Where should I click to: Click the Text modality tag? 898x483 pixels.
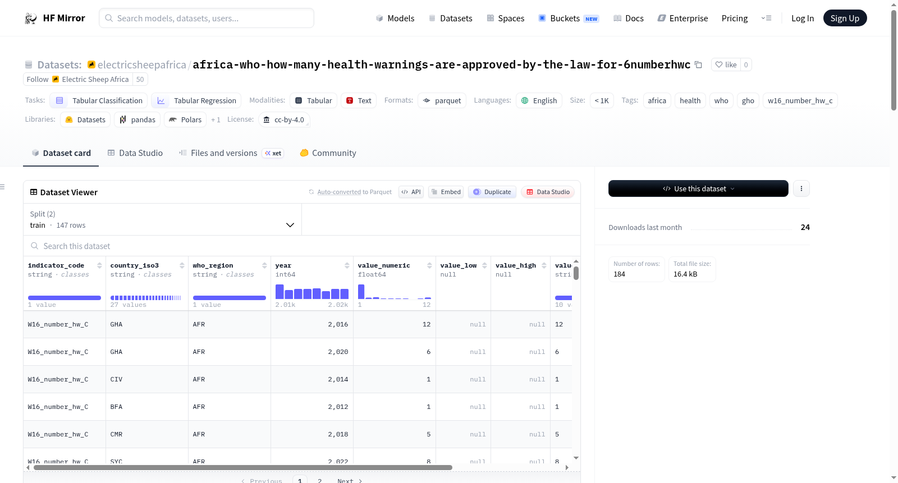[359, 100]
